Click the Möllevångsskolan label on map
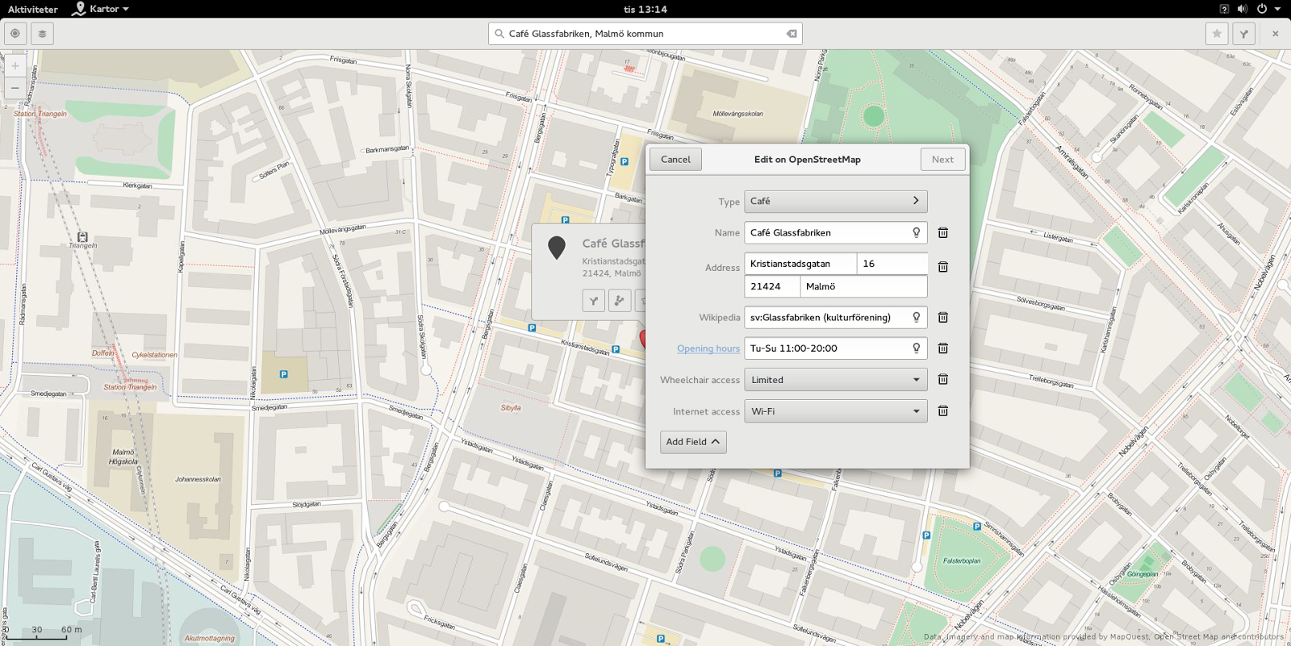This screenshot has height=646, width=1291. pos(737,114)
